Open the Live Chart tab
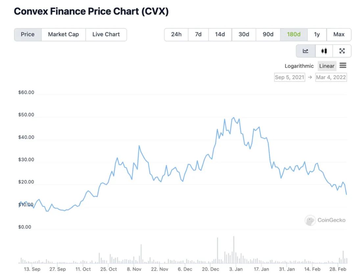355x276 pixels. coord(106,34)
